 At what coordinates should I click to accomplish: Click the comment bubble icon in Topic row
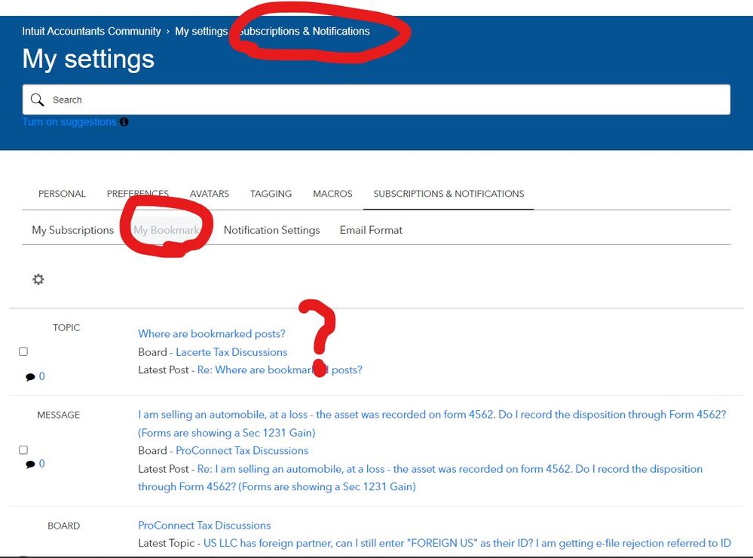point(30,377)
